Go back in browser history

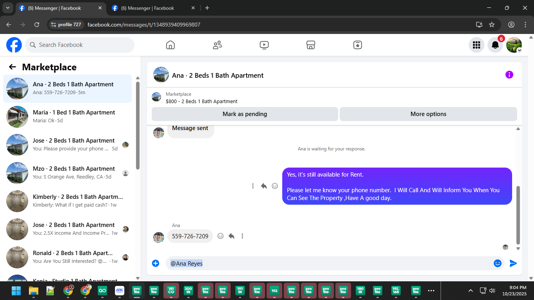(x=9, y=25)
